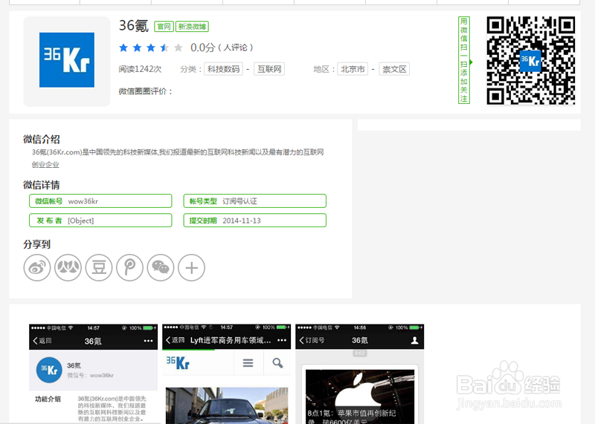Click the 阅读1242次 read count text
Viewport: 595px width, 424px height.
point(140,69)
